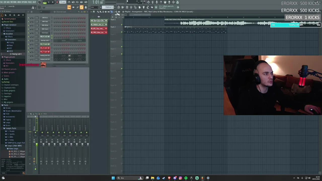Image resolution: width=322 pixels, height=181 pixels.
Task: Open the FLEX Bass channel button
Action: coord(45,33)
